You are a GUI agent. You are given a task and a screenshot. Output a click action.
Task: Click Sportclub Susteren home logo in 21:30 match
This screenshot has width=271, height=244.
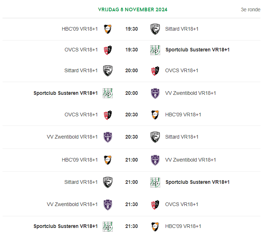click(108, 226)
